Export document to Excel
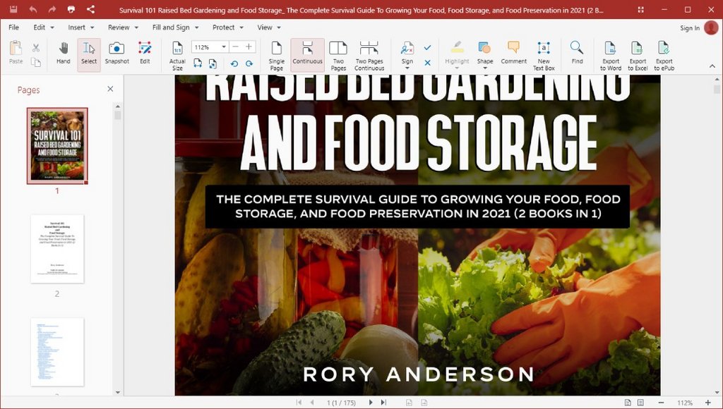The height and width of the screenshot is (409, 723). point(638,56)
